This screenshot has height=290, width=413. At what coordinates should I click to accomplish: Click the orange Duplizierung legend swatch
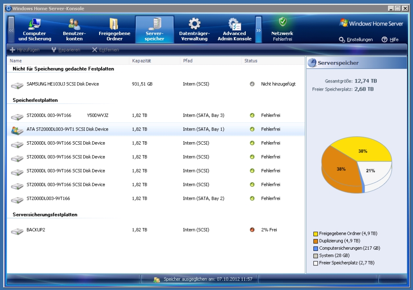[315, 241]
